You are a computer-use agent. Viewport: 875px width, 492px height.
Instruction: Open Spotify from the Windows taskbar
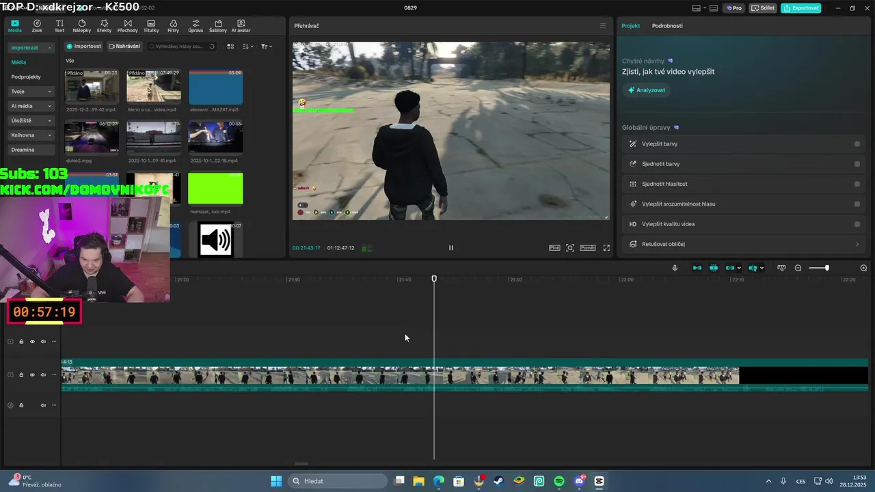click(559, 481)
